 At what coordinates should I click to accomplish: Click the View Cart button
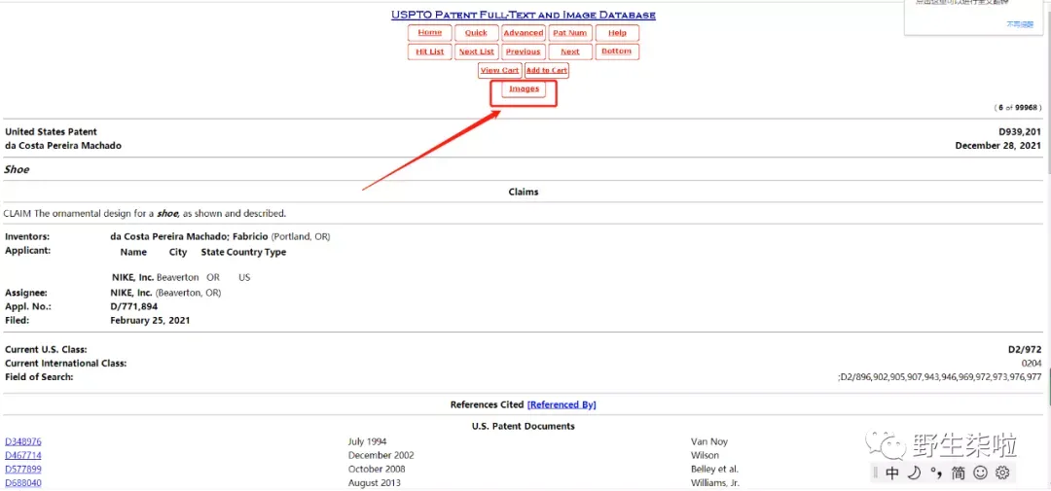tap(500, 70)
